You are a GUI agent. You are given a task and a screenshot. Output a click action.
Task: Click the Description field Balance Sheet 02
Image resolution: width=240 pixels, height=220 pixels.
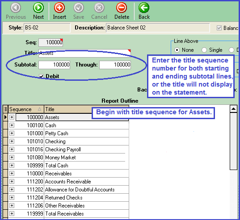tap(158, 28)
